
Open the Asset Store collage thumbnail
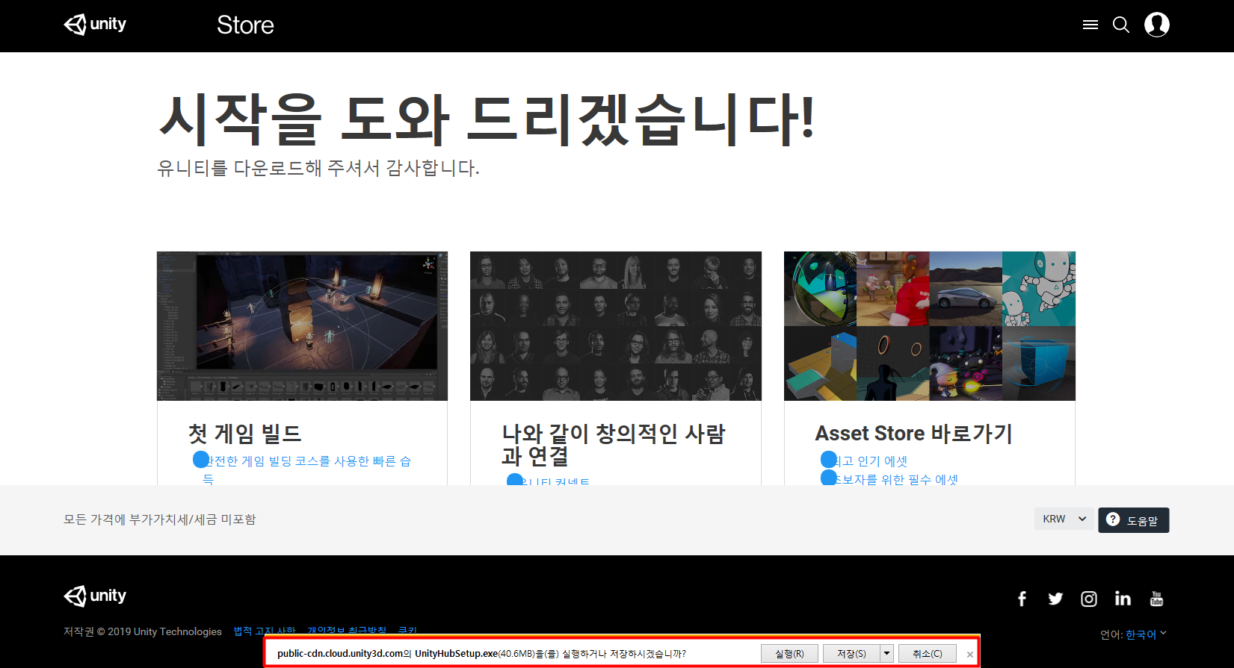(930, 326)
